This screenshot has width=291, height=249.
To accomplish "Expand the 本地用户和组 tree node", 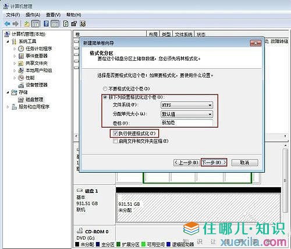I will click(x=15, y=71).
